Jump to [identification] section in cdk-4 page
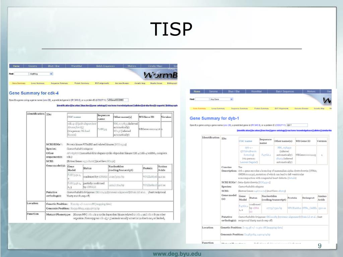Screen dimensions: 343x257 (x=64, y=105)
